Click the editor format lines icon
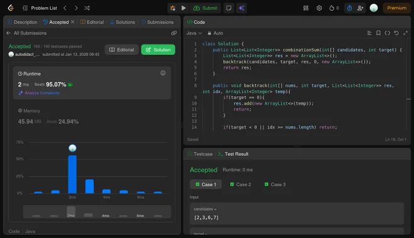 (370, 33)
